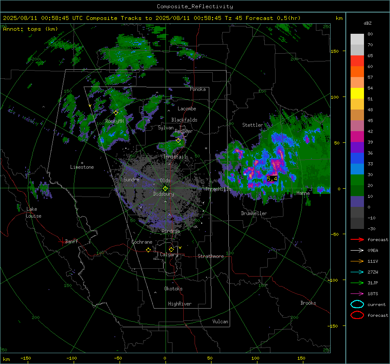Click the ThreeHills town label

(218, 189)
